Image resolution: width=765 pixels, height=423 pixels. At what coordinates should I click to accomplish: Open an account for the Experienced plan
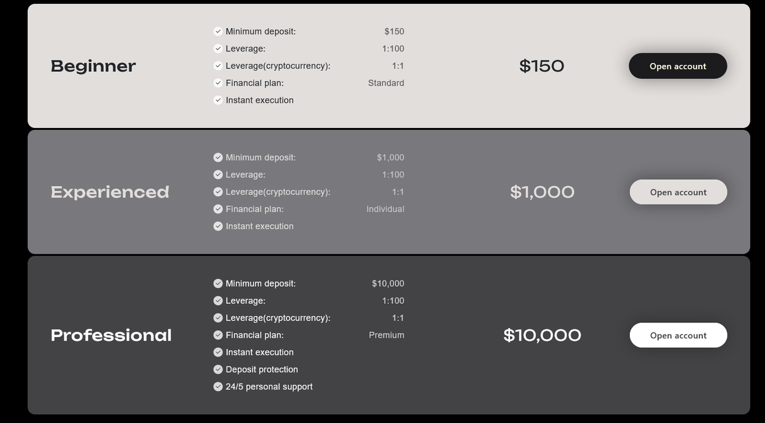[x=678, y=191]
